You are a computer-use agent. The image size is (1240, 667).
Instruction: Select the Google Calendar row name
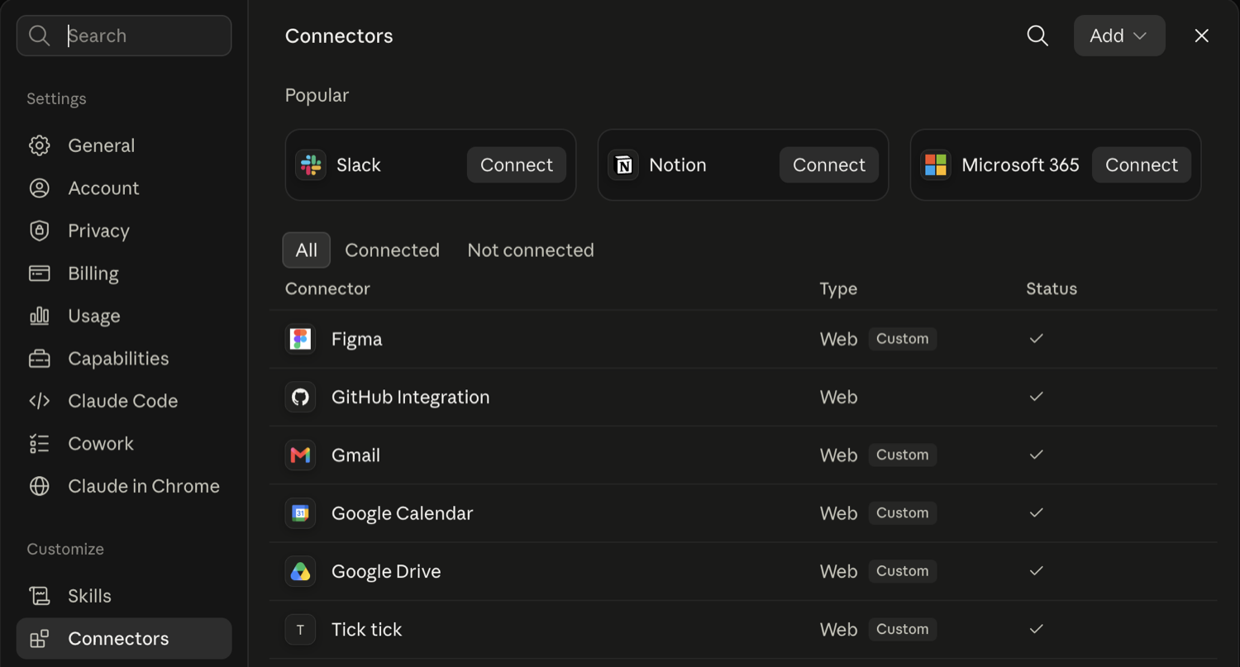click(402, 513)
